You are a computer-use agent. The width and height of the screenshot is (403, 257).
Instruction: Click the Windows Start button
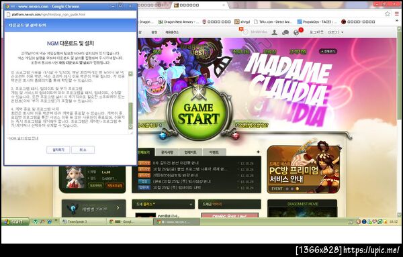(15, 221)
